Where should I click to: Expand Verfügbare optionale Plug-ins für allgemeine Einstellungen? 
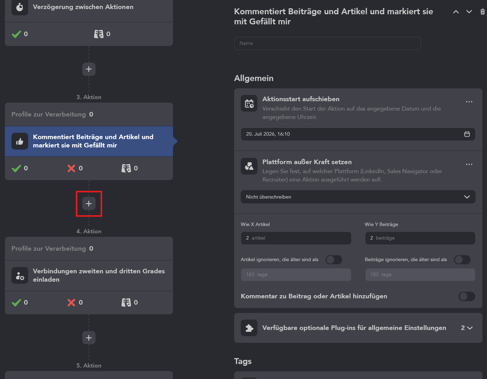point(358,328)
